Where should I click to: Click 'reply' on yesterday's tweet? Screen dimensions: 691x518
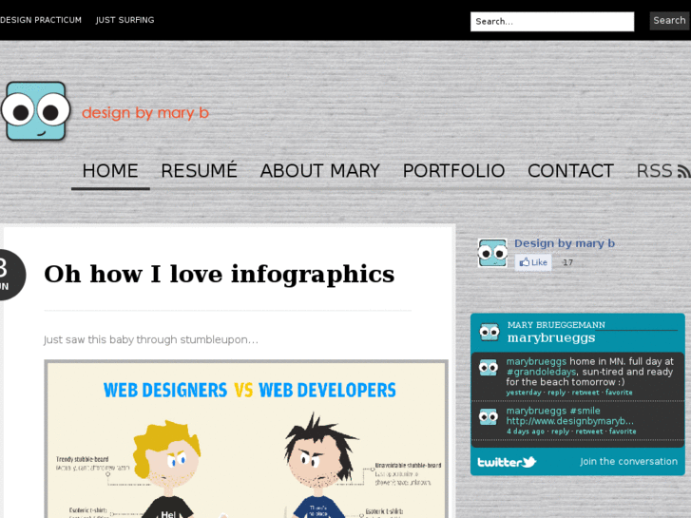[x=557, y=393]
